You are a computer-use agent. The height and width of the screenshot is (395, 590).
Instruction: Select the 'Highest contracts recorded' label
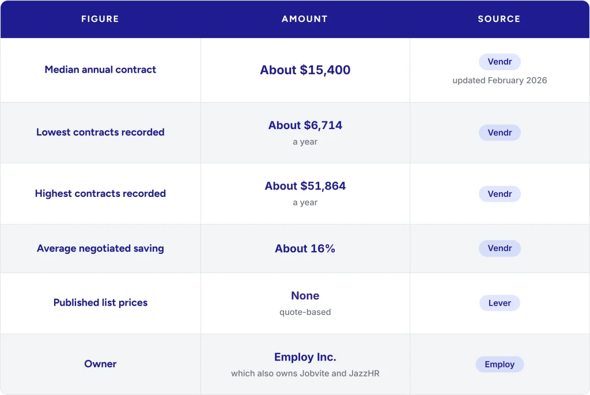click(100, 193)
